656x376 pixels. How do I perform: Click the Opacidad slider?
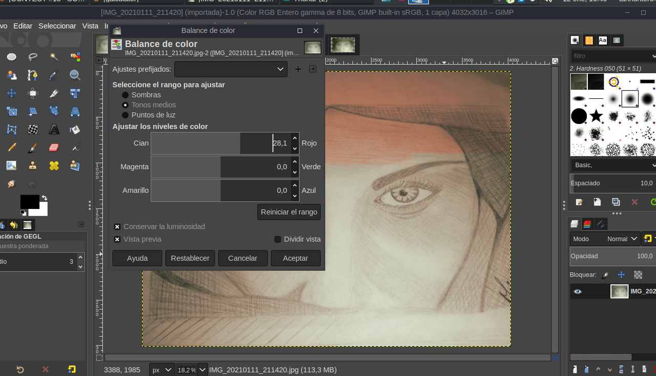coord(613,256)
